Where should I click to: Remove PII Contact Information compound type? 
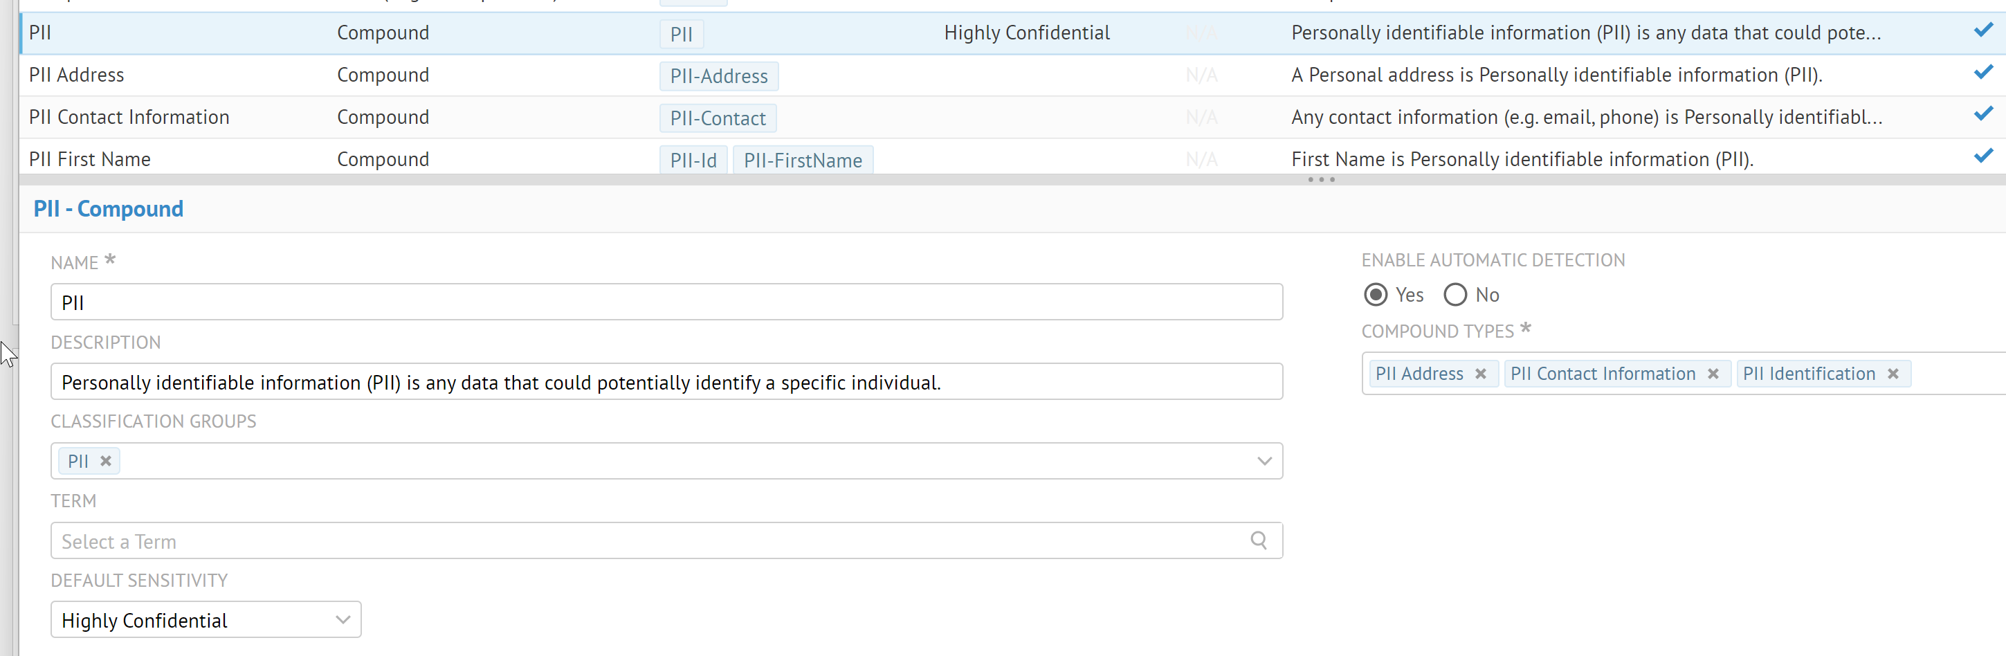(1713, 374)
